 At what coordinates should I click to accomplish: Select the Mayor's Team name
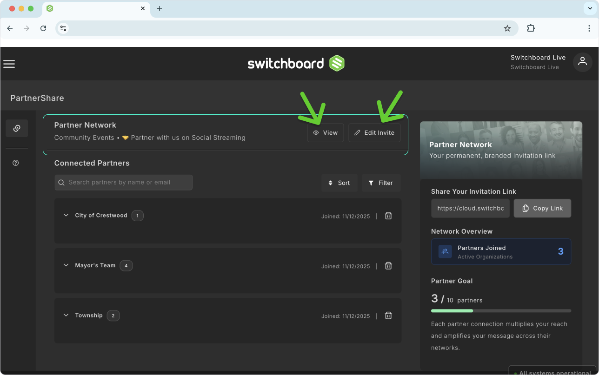tap(95, 265)
